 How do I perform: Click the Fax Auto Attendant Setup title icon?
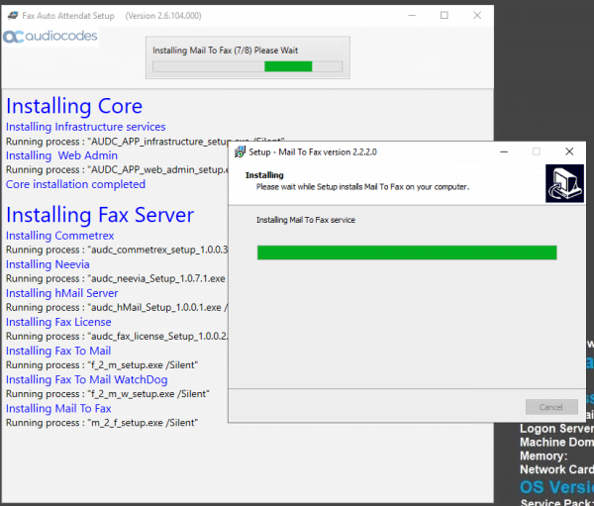11,15
